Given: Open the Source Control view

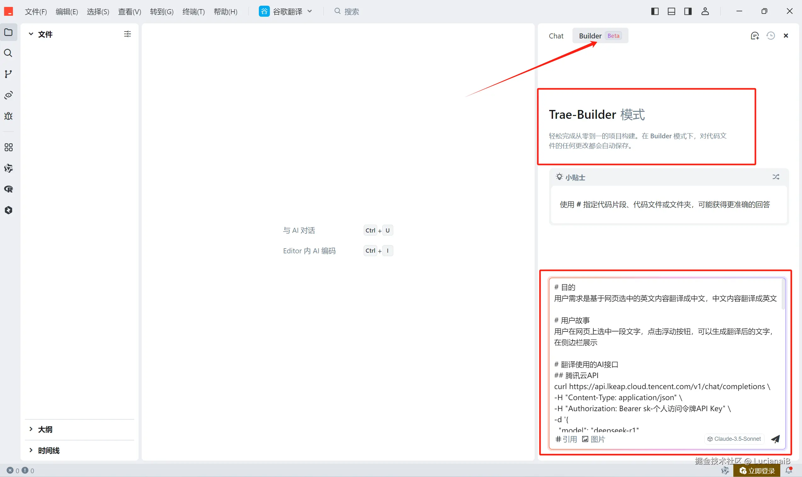Looking at the screenshot, I should pyautogui.click(x=9, y=74).
